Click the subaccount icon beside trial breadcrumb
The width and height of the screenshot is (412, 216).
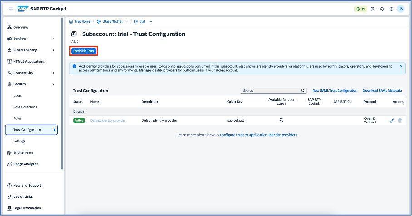click(x=136, y=21)
